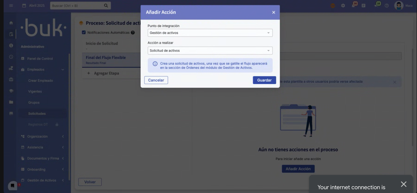The width and height of the screenshot is (417, 193).
Task: Click the Guardar button
Action: pos(264,80)
